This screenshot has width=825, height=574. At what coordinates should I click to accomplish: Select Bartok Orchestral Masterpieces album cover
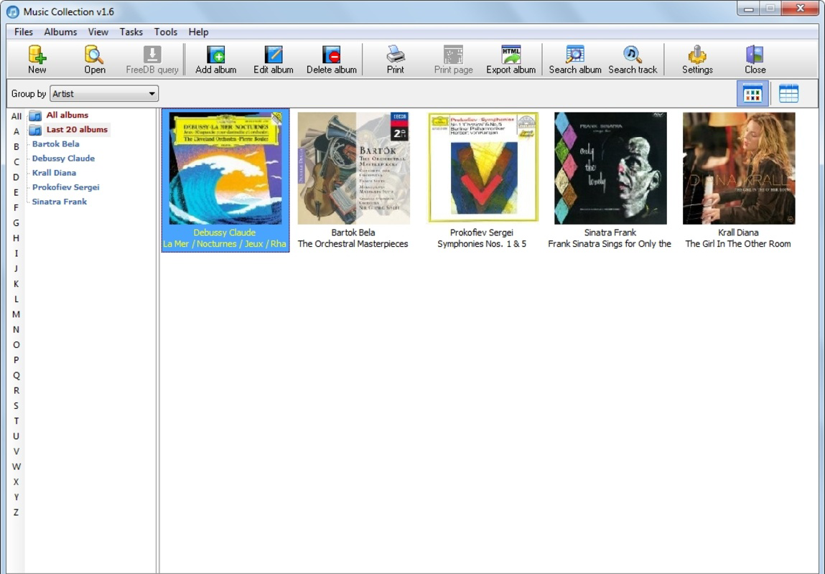coord(353,168)
